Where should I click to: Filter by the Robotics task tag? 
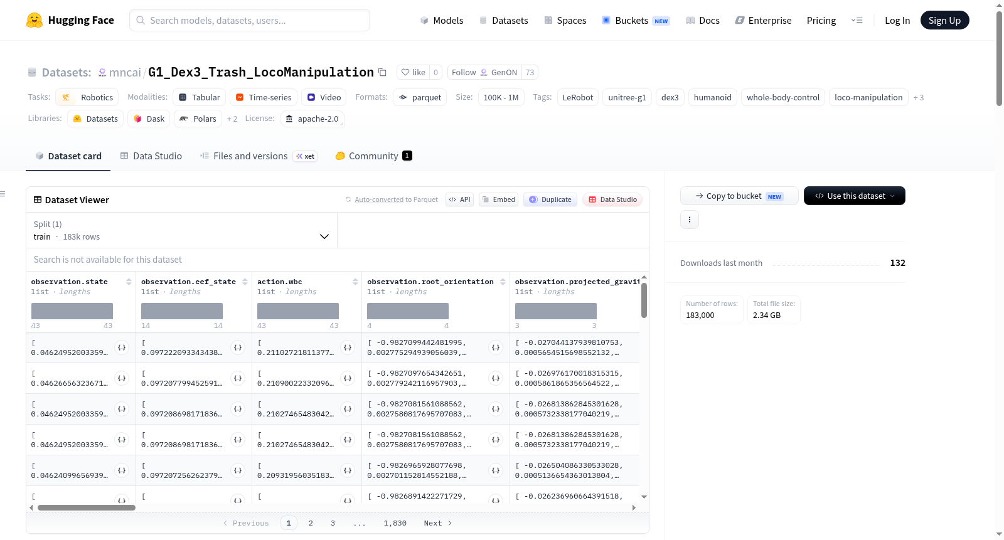click(87, 97)
